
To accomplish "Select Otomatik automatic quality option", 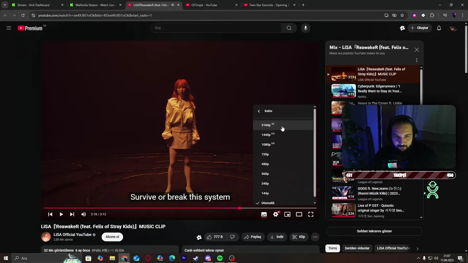I will [x=283, y=203].
